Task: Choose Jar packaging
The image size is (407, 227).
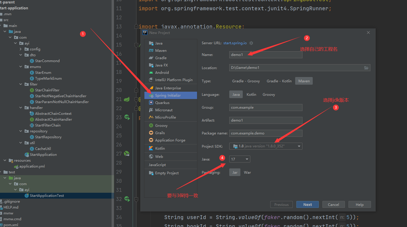Action: point(235,172)
